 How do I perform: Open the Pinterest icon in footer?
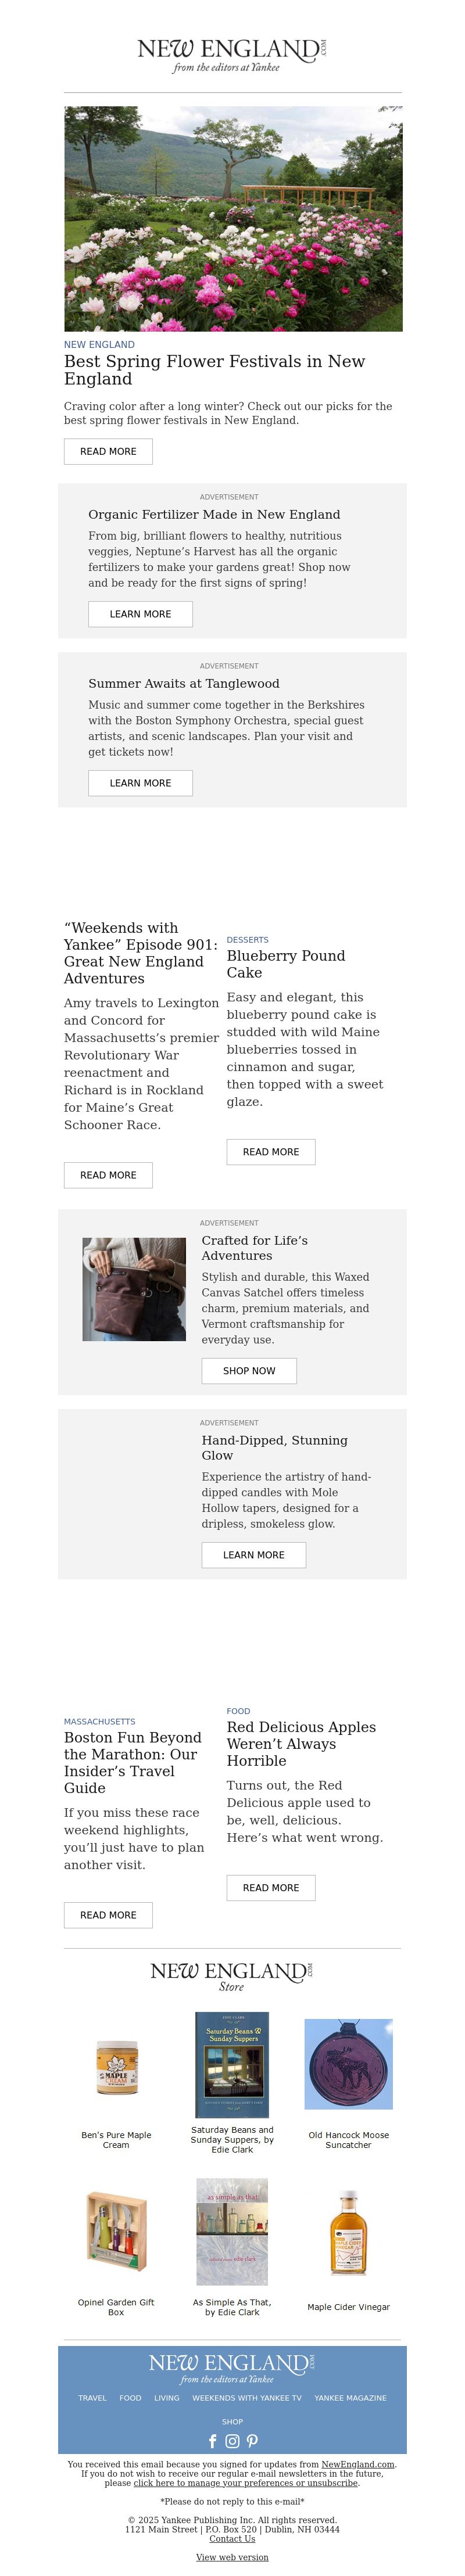[252, 2441]
